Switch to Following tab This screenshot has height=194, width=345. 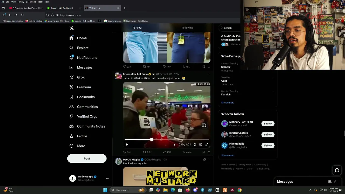click(x=187, y=28)
